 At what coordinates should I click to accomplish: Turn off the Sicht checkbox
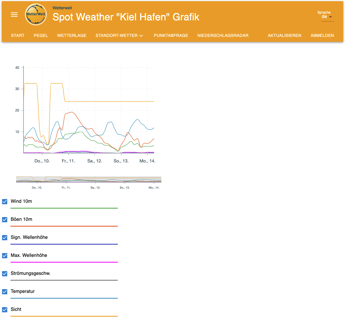coord(5,309)
